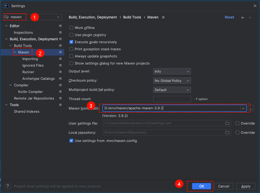This screenshot has height=193, width=260.
Task: Click the project-level icon beside Compiler
Action: 60,85
